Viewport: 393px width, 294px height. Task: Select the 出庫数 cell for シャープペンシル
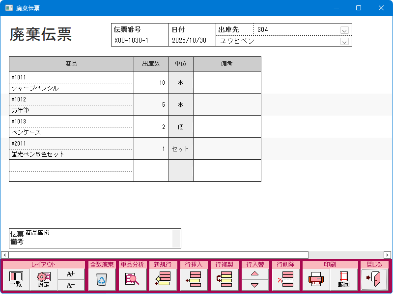[x=151, y=82]
